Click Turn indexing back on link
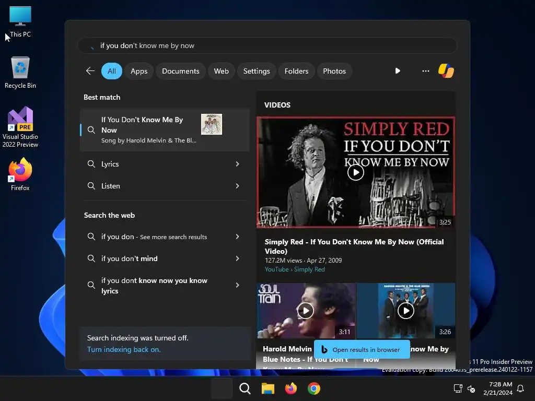 tap(123, 349)
